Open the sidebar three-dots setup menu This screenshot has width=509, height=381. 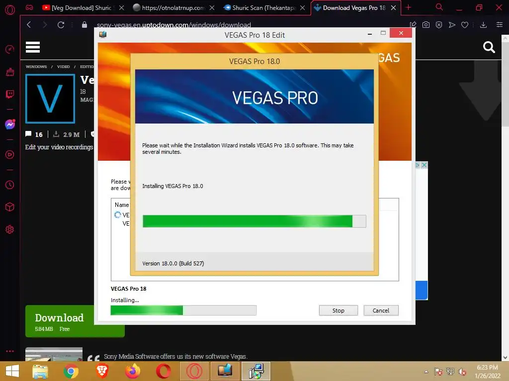point(10,351)
